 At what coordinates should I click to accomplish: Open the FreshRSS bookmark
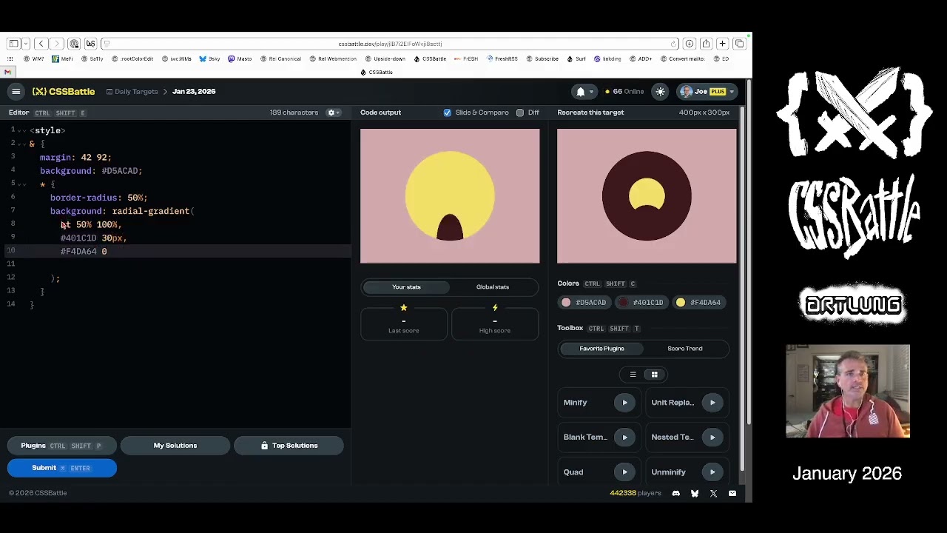click(502, 59)
